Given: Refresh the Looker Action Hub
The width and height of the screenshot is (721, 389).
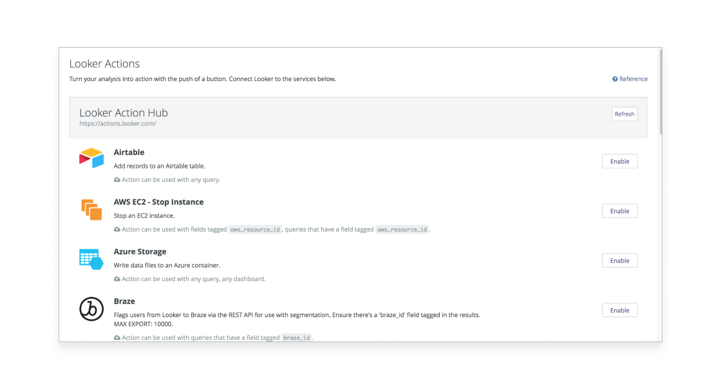Looking at the screenshot, I should (624, 114).
